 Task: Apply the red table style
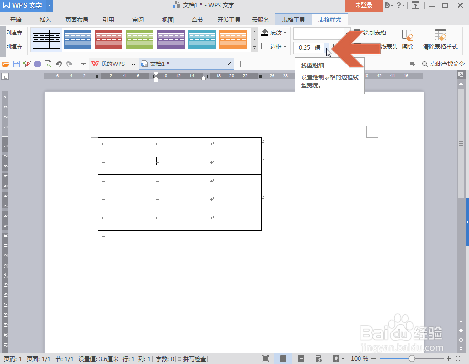click(109, 39)
